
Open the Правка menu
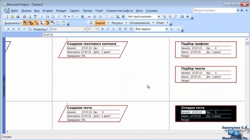(26, 10)
